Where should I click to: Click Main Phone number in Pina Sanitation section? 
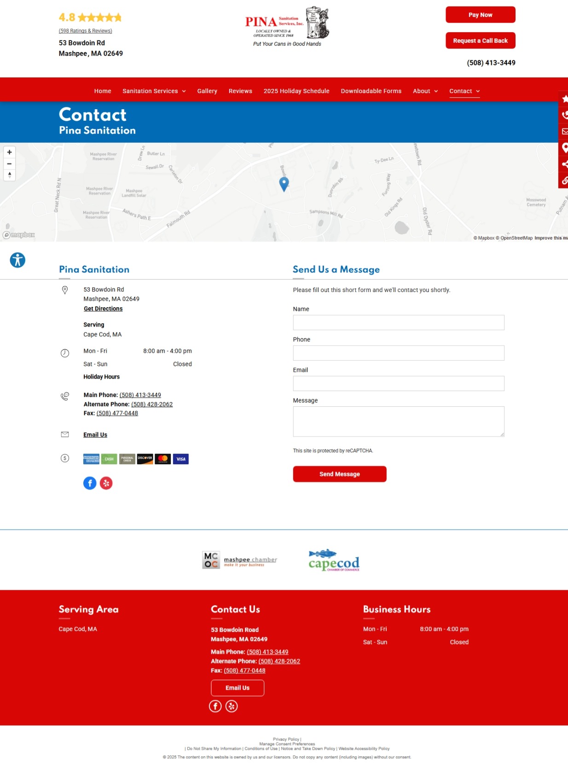coord(140,395)
